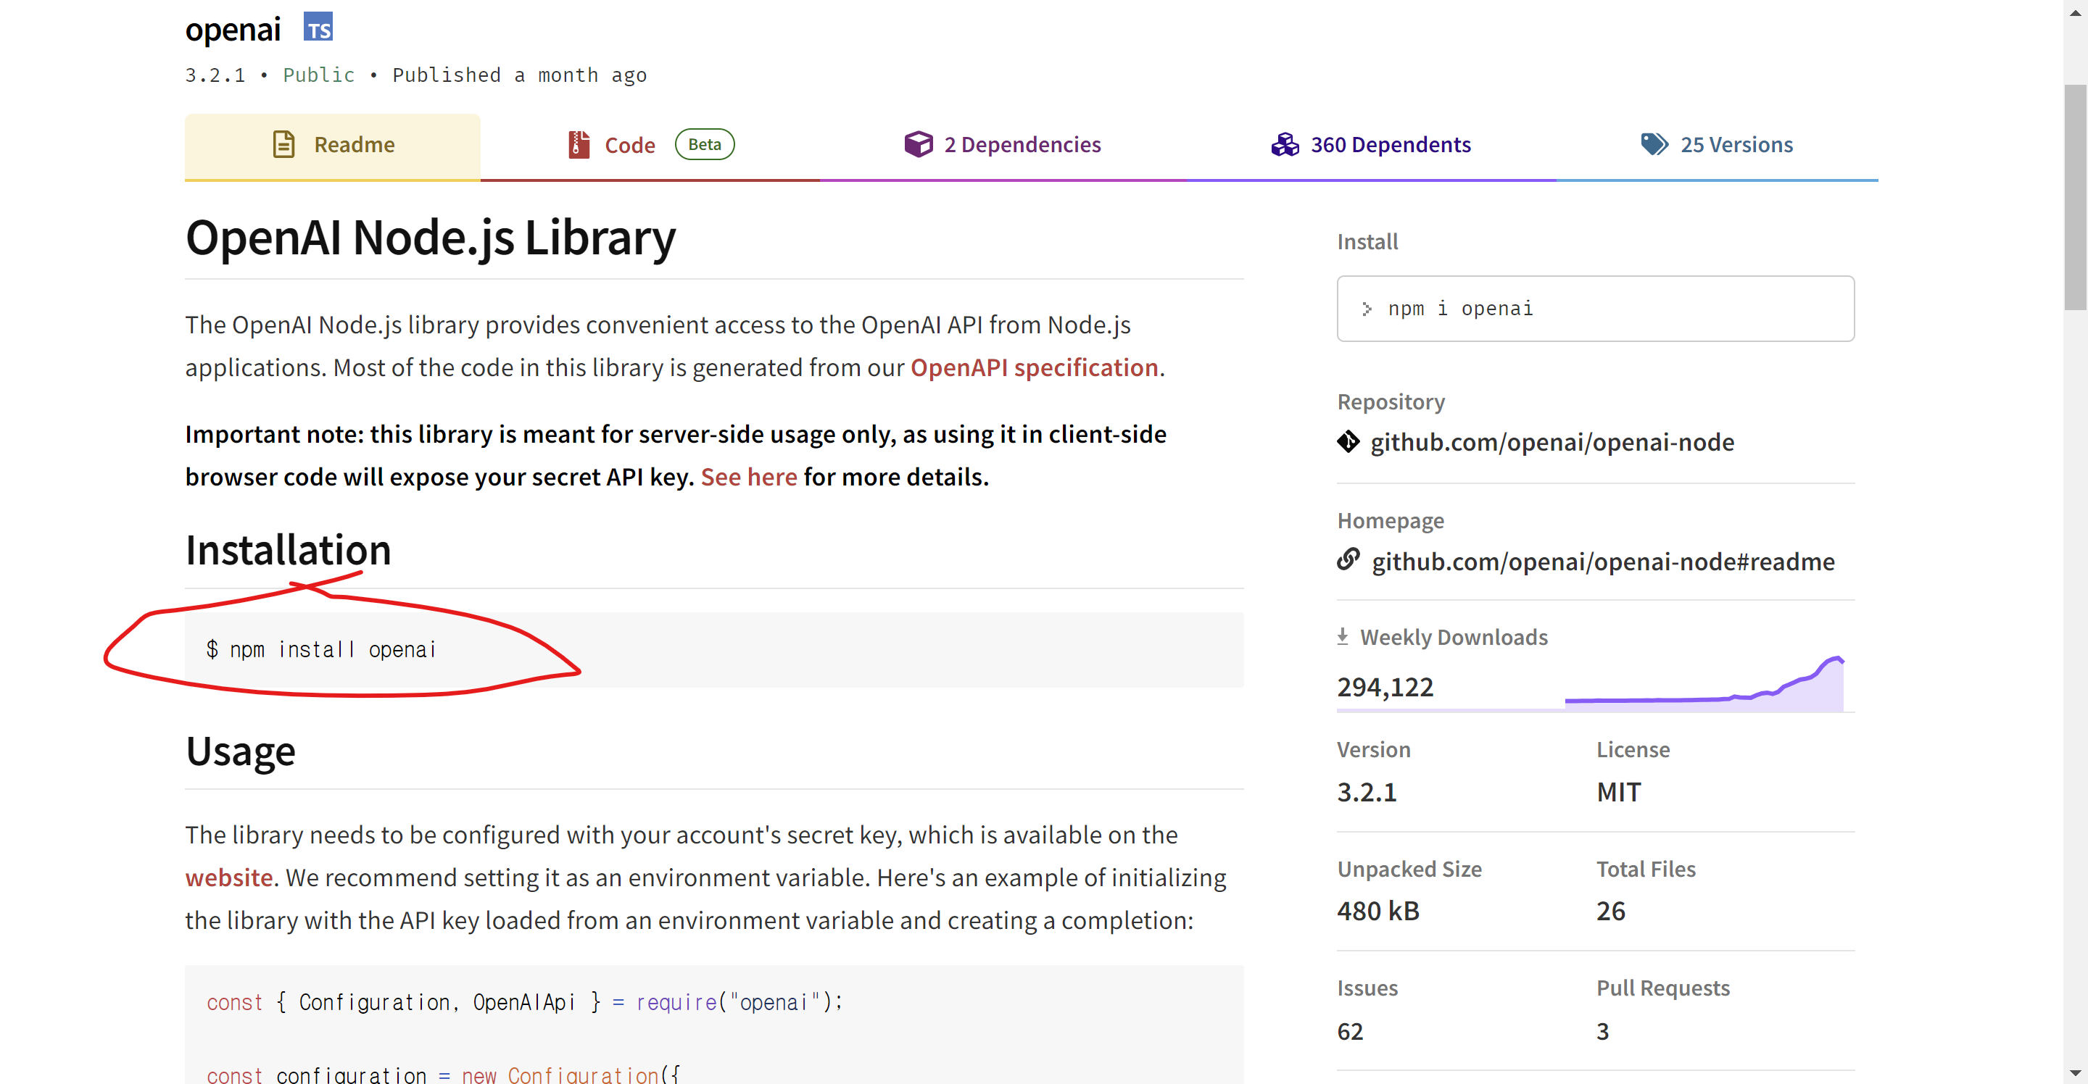Click the 294,122 weekly downloads value
This screenshot has width=2088, height=1084.
1385,687
